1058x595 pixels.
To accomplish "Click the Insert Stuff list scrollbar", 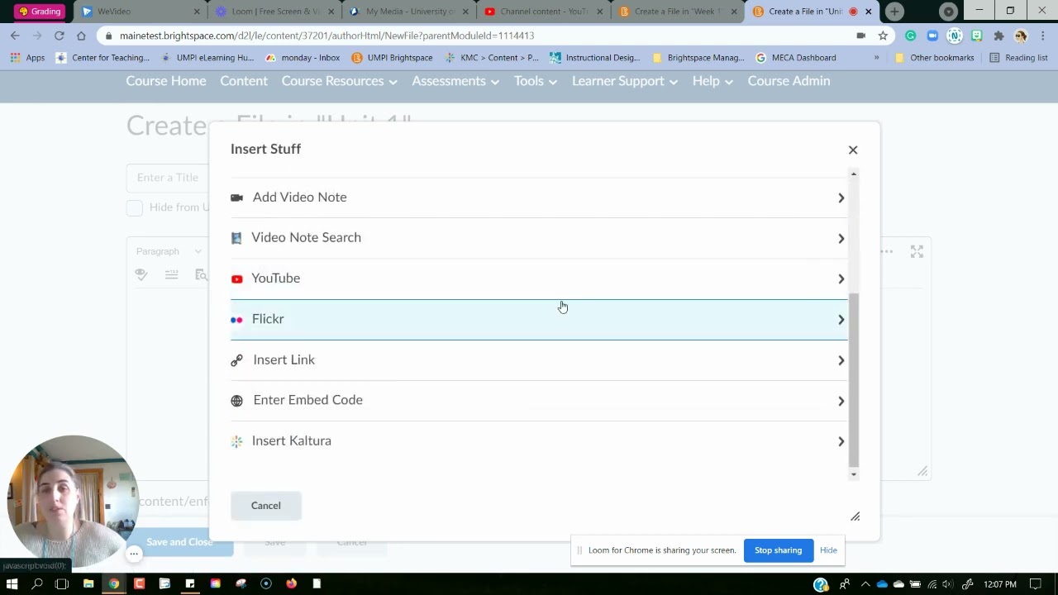I will (x=854, y=380).
